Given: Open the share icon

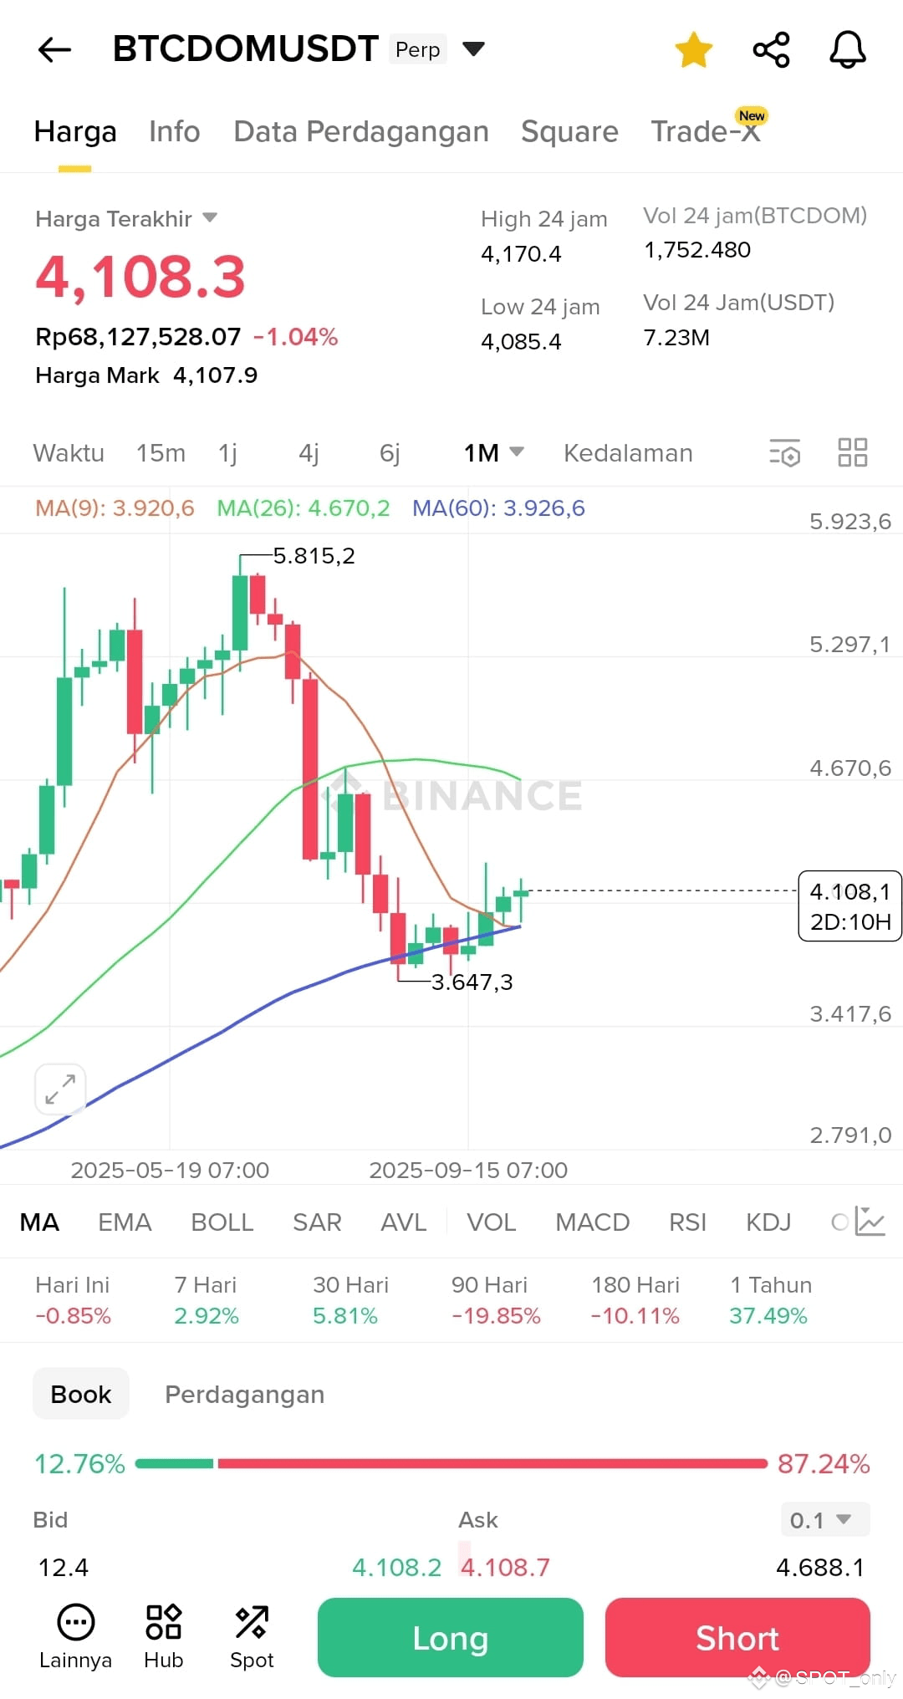Looking at the screenshot, I should pyautogui.click(x=771, y=50).
